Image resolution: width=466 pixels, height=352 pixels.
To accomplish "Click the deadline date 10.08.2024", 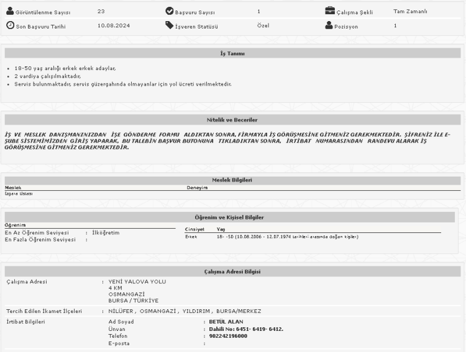I will click(x=113, y=26).
